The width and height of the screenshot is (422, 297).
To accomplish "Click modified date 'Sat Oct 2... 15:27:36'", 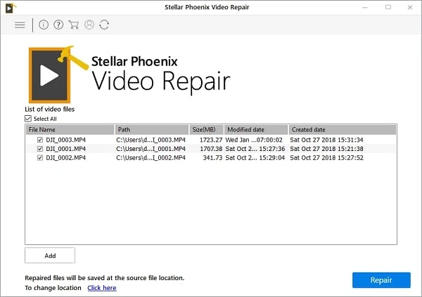I will [255, 149].
